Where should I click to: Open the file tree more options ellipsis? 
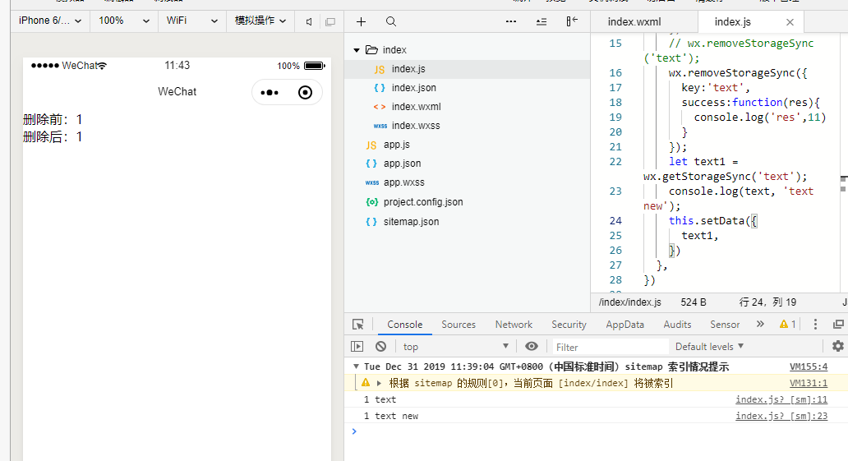click(x=511, y=21)
